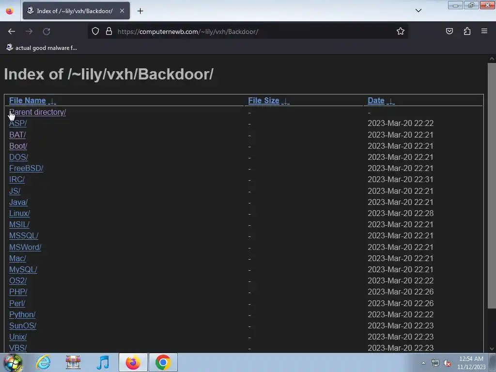The height and width of the screenshot is (372, 496).
Task: Sort descending using File Name arrow
Action: pyautogui.click(x=52, y=101)
